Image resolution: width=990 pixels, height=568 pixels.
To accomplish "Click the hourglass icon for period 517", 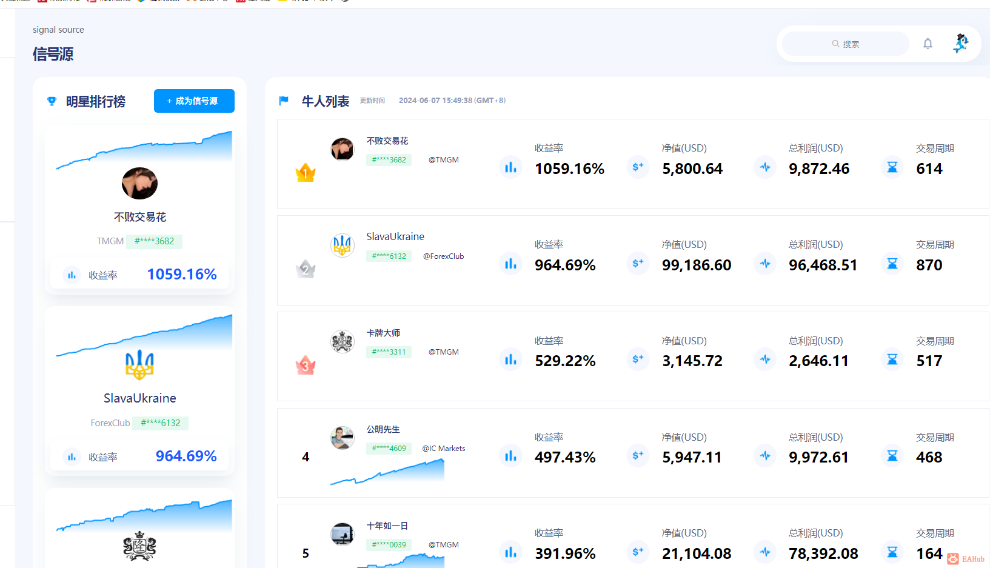I will tap(892, 359).
